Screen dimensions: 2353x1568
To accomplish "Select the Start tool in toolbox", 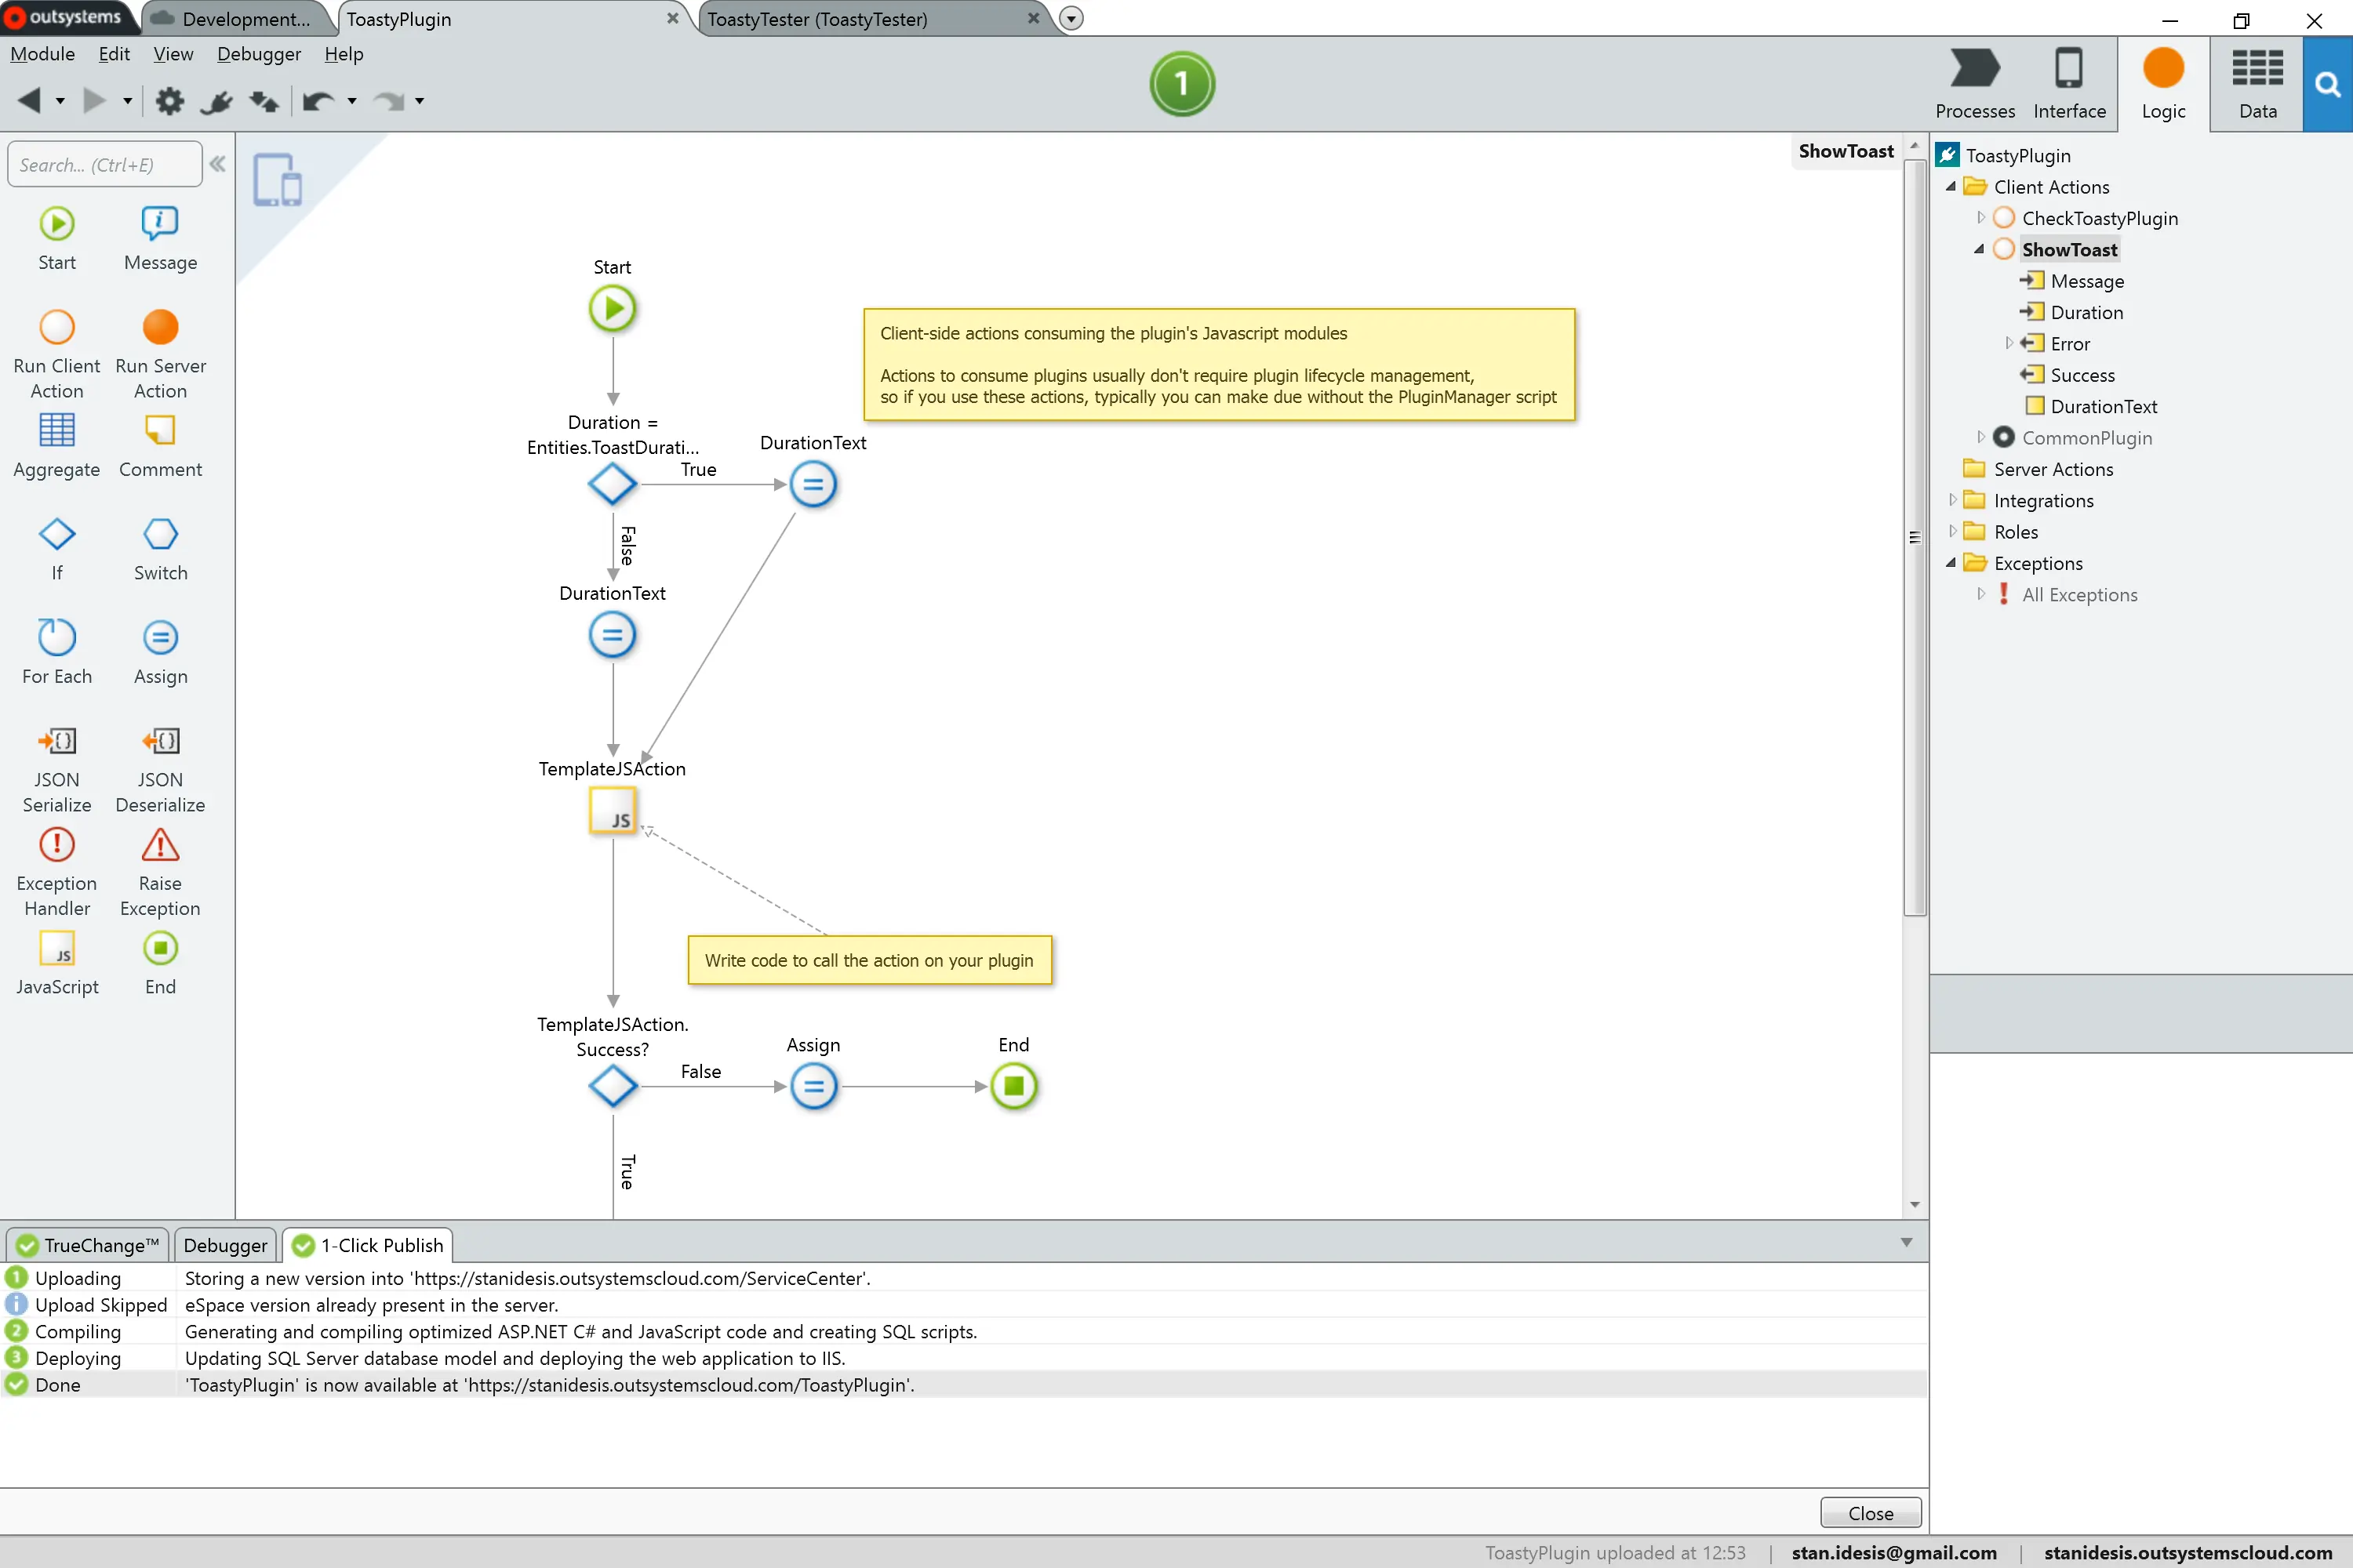I will tap(57, 238).
